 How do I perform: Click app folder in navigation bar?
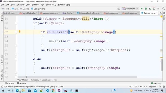(x=15, y=9)
